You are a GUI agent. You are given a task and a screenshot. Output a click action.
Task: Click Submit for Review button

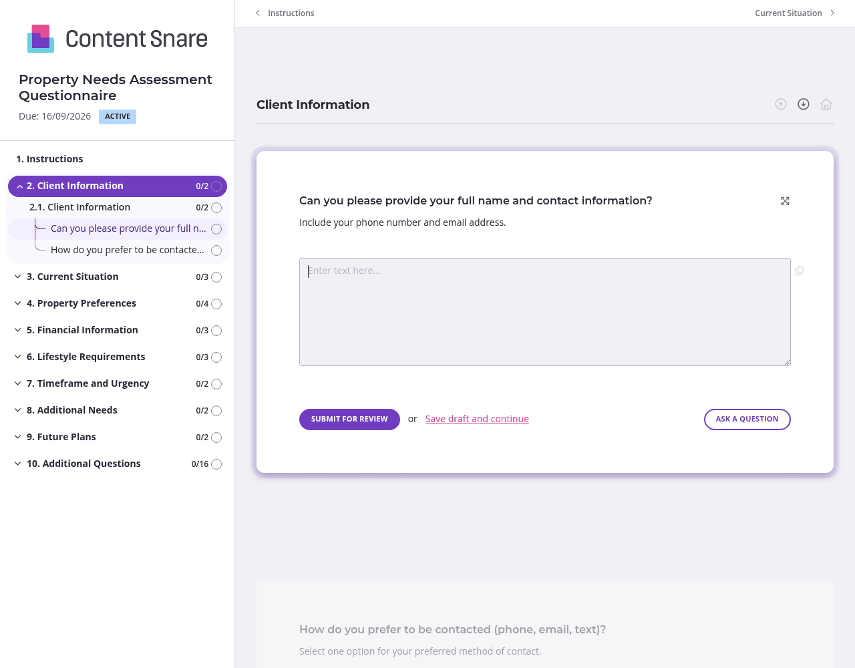tap(349, 420)
